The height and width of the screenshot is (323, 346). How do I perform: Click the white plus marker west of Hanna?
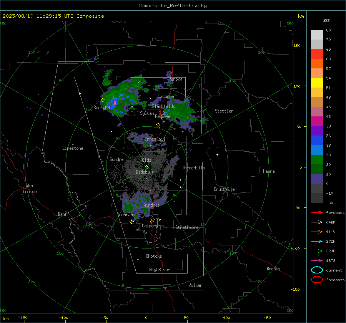[x=217, y=154]
